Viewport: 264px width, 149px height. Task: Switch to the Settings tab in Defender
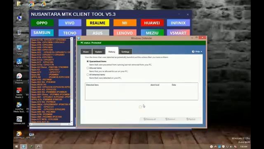[x=125, y=52]
